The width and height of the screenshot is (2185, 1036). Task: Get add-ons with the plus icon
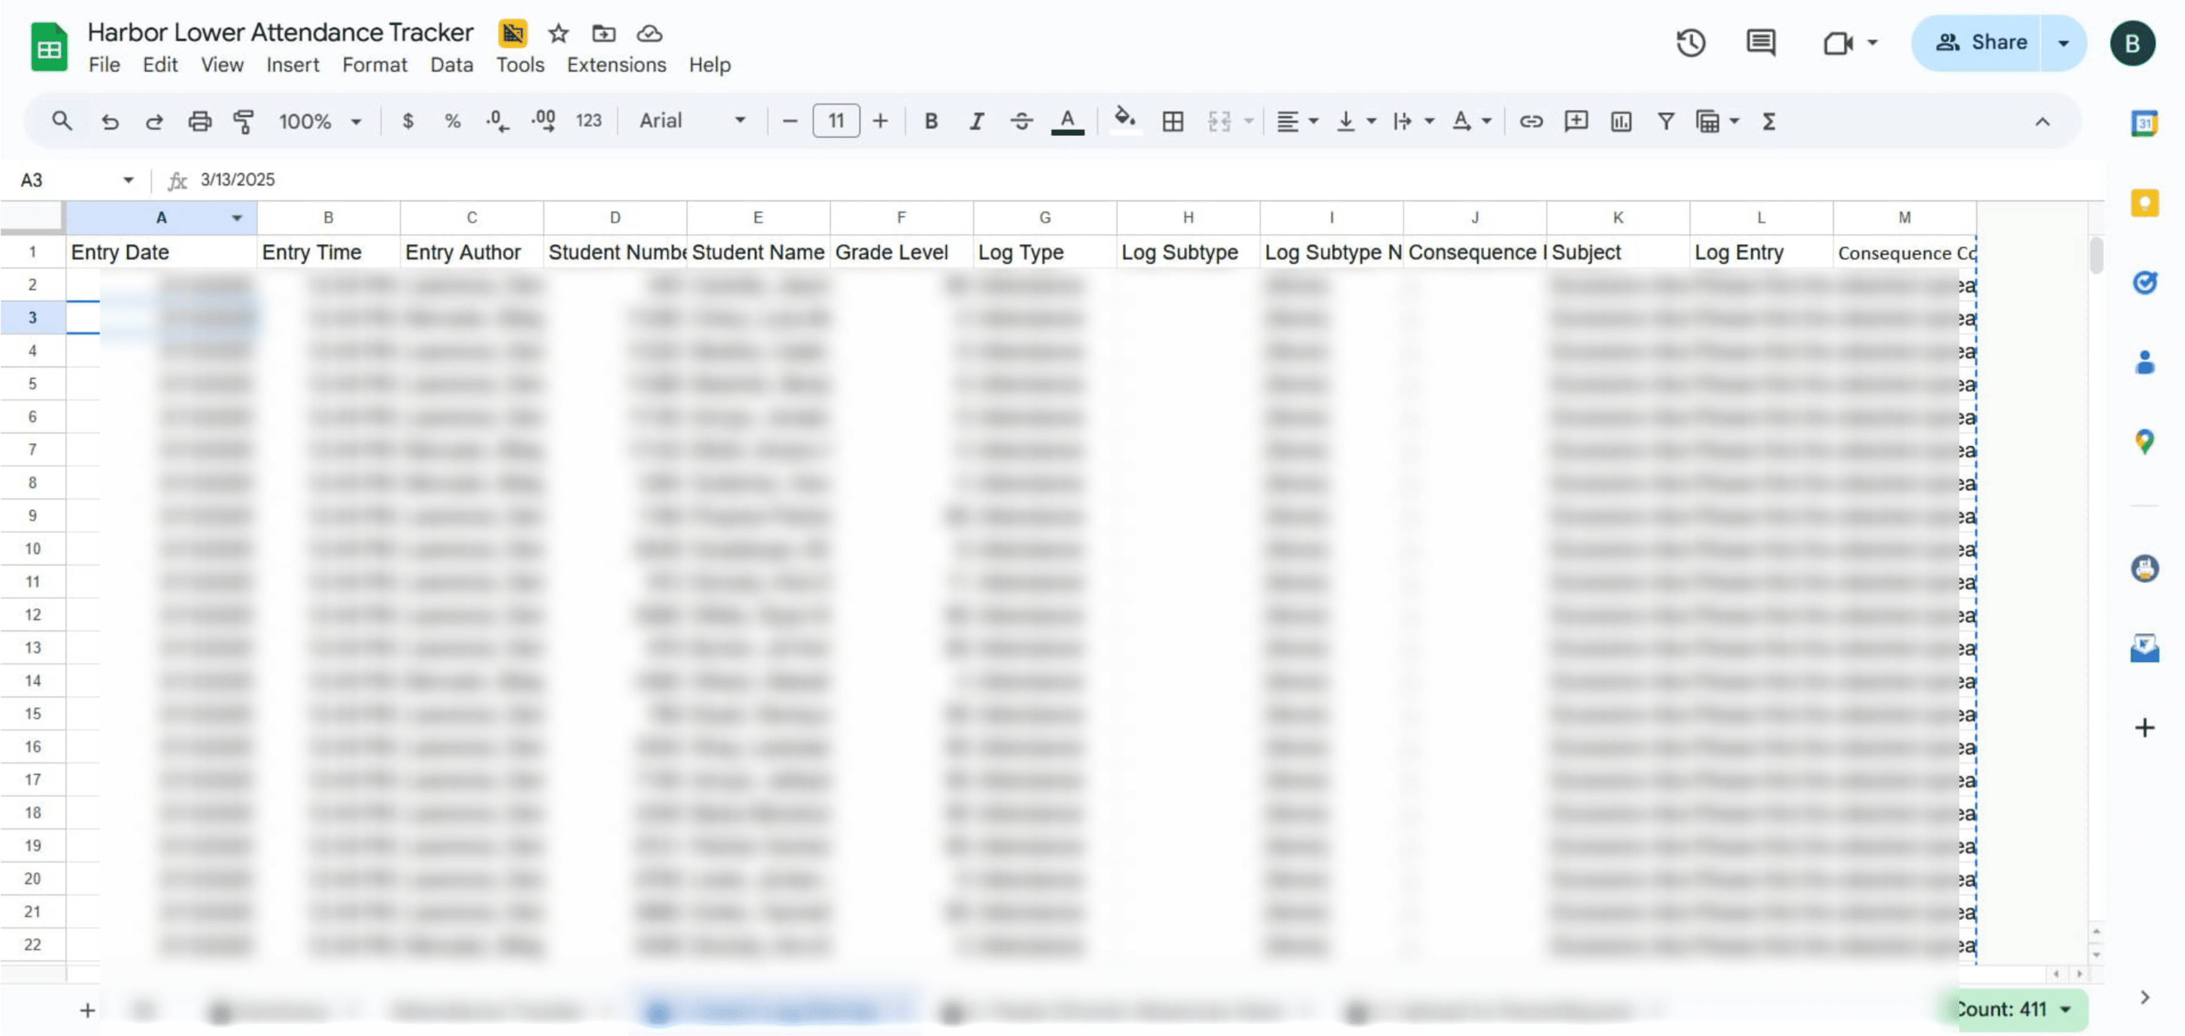2144,727
